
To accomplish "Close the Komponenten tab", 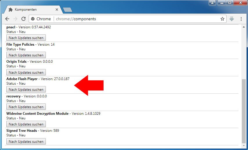I will point(57,10).
